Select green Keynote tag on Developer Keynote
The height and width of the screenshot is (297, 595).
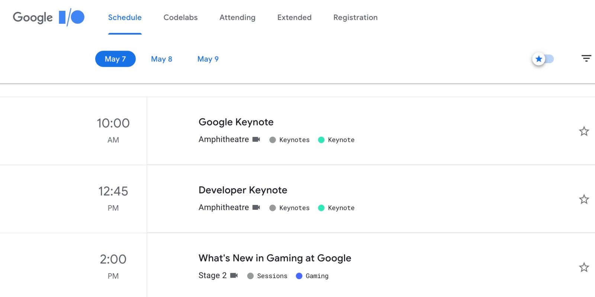click(x=336, y=208)
